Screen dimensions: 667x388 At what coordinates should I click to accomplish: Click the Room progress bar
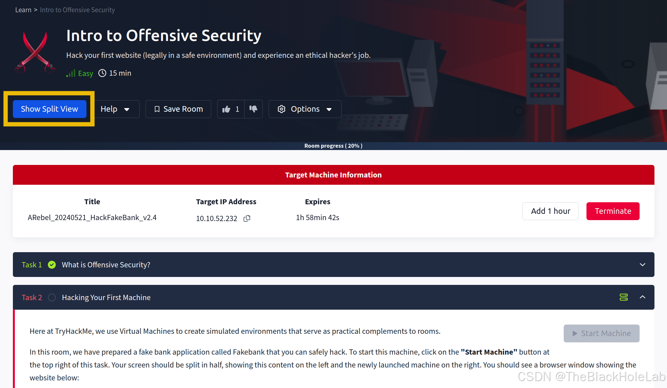point(333,145)
